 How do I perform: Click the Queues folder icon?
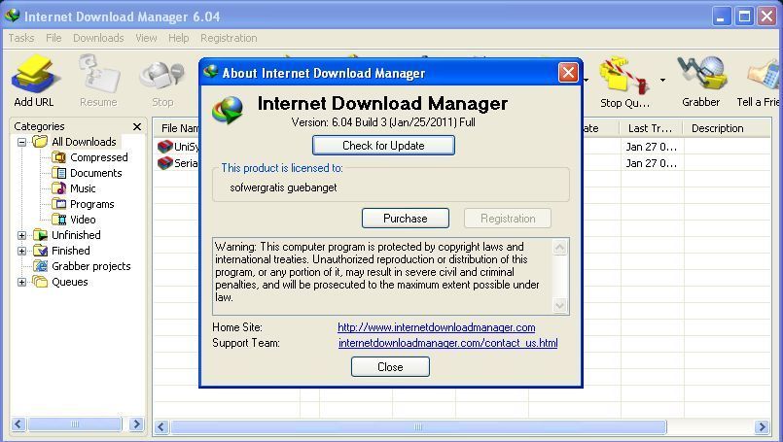tap(41, 282)
